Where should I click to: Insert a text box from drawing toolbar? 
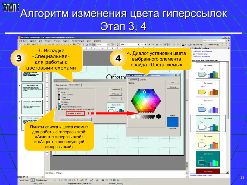[66, 180]
